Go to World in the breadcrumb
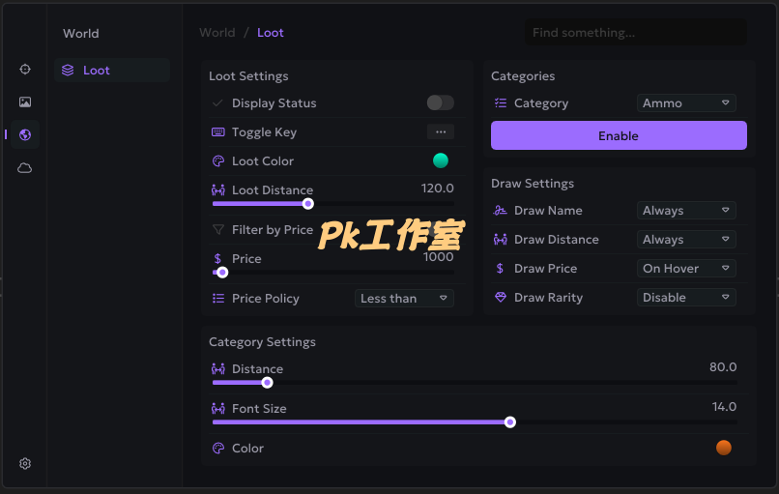779x494 pixels. click(217, 33)
